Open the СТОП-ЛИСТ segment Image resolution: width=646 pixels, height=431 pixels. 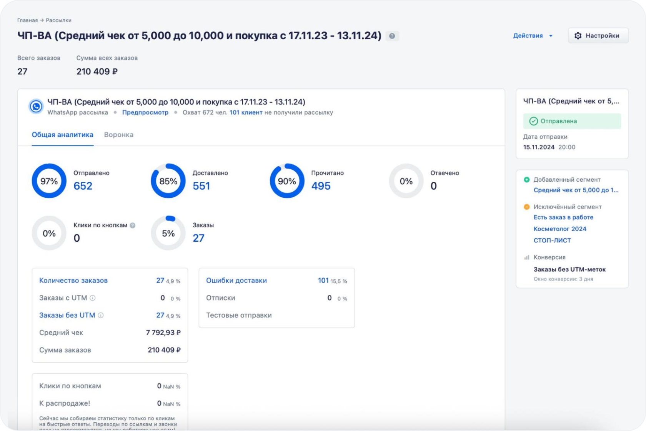pos(552,240)
